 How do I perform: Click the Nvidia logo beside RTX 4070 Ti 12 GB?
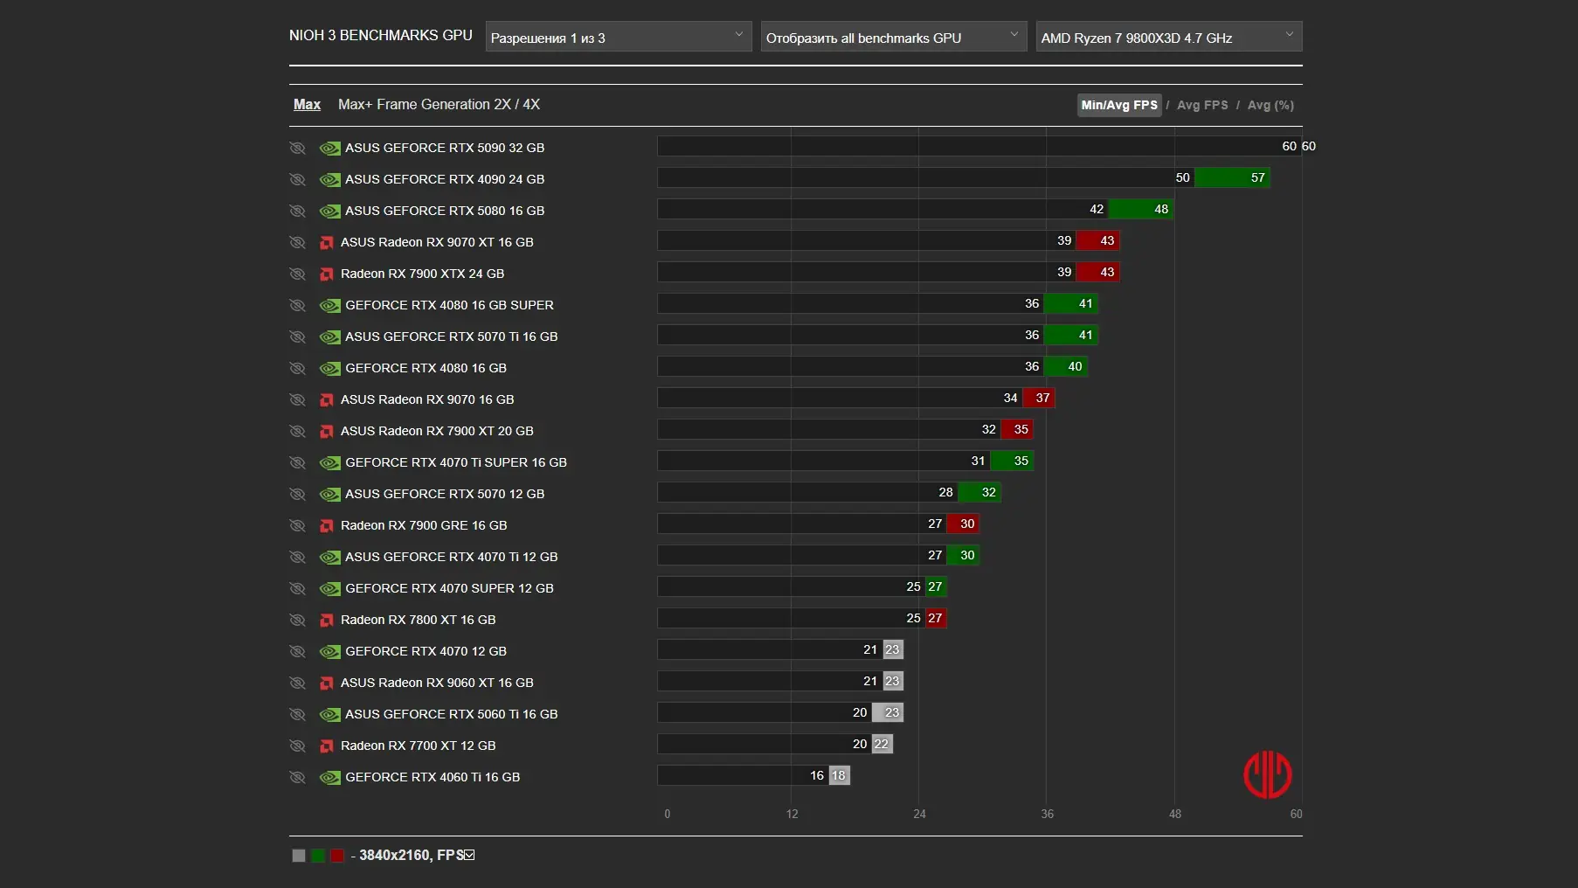329,558
